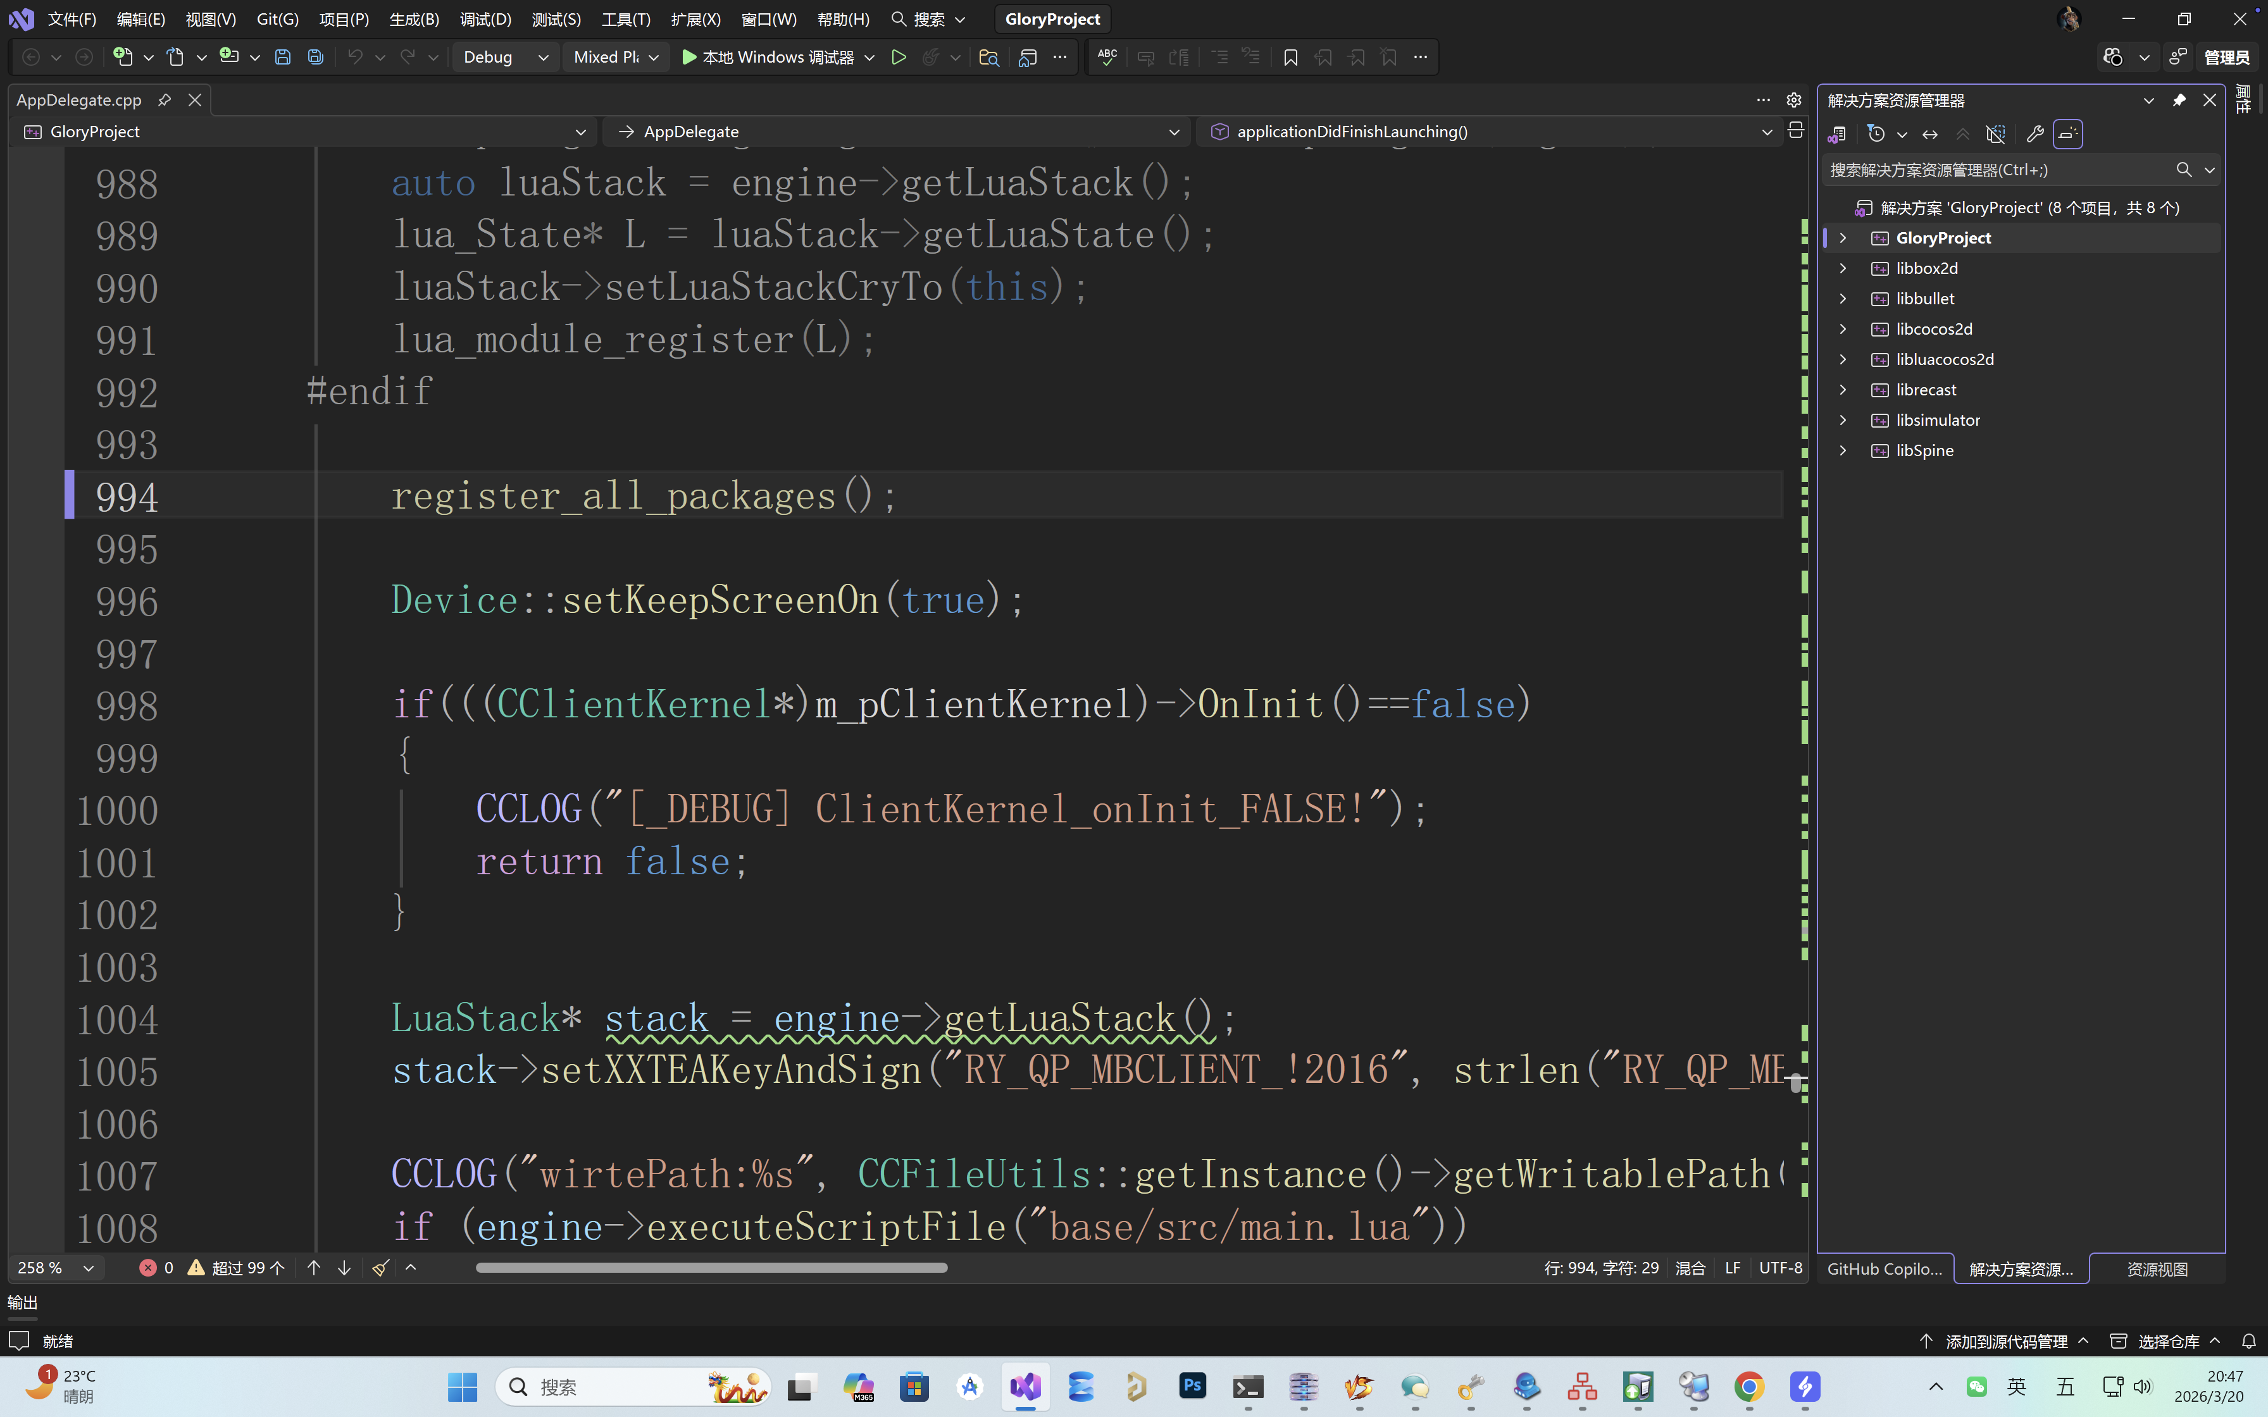This screenshot has height=1417, width=2268.
Task: Toggle the preview selected items button
Action: point(2067,134)
